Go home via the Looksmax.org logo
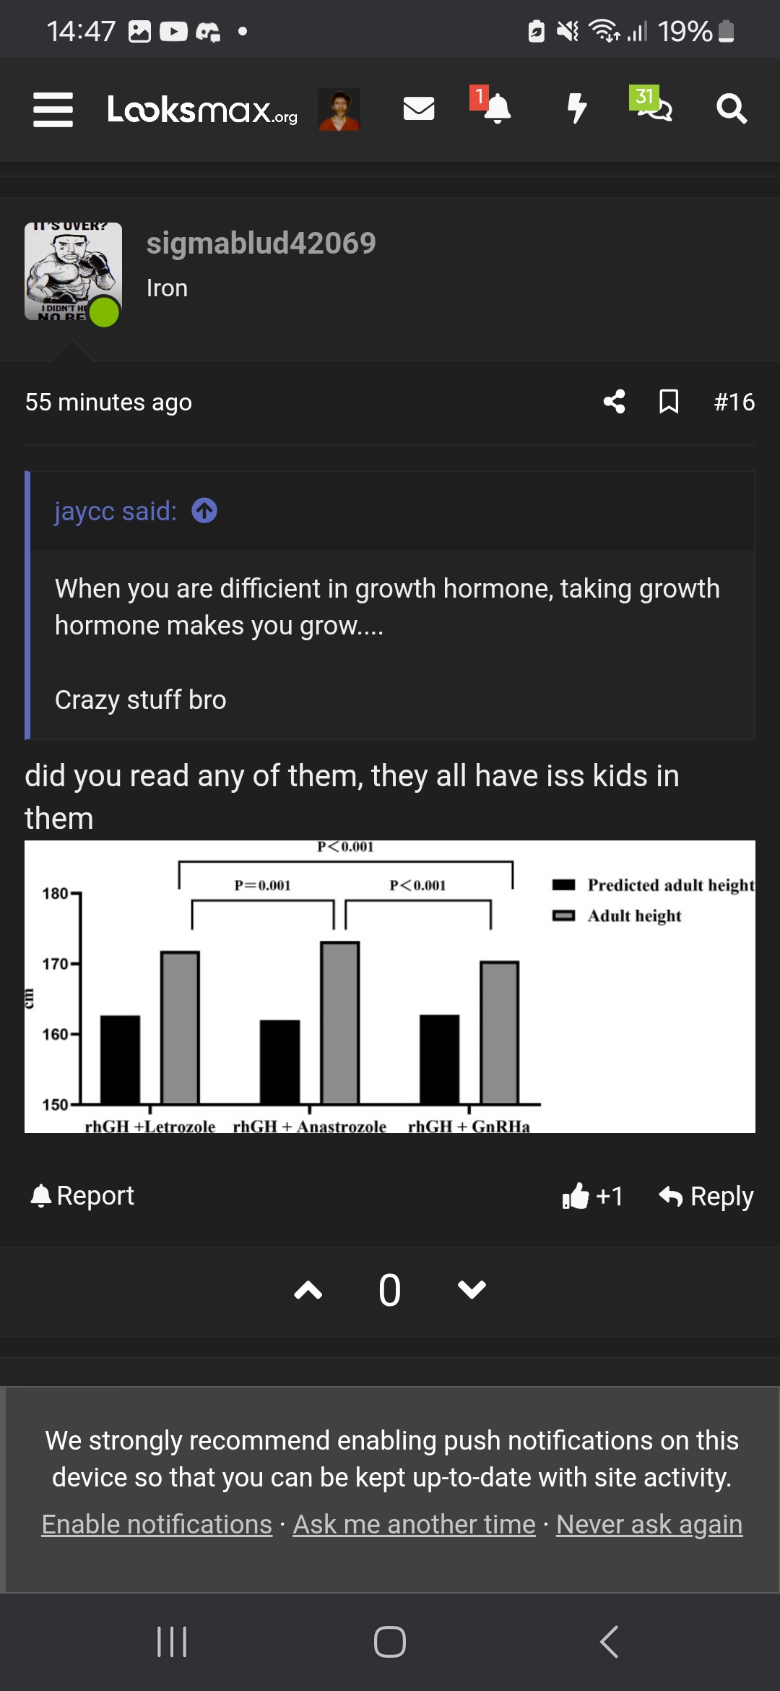780x1691 pixels. point(204,109)
